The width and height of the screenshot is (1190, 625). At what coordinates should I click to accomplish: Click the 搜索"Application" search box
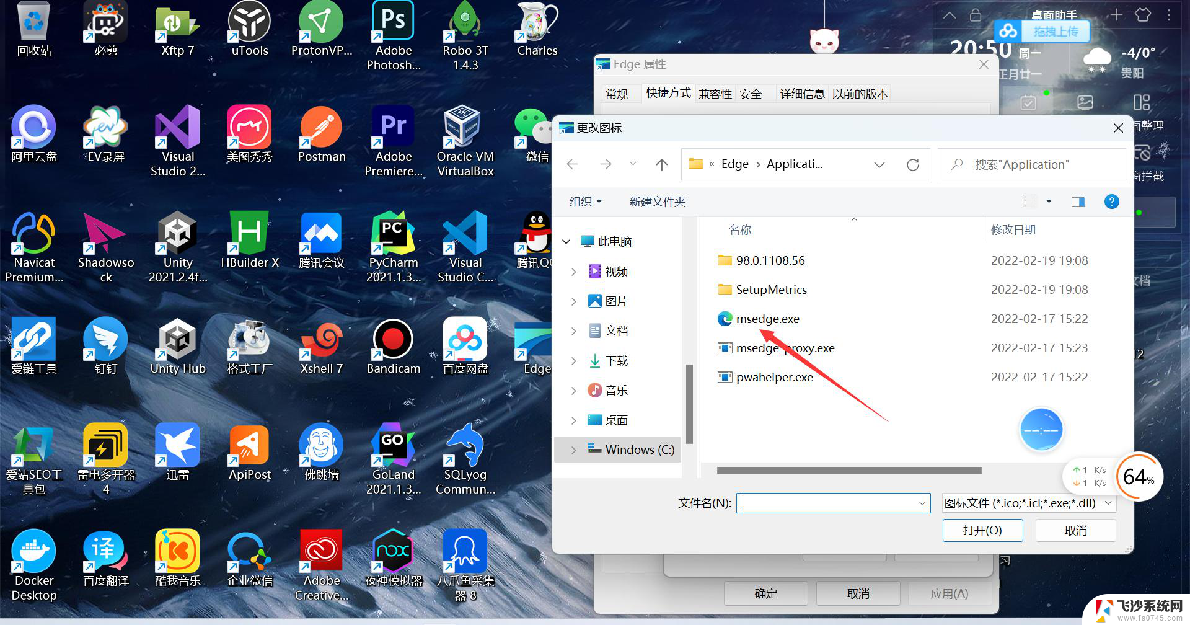(1032, 164)
